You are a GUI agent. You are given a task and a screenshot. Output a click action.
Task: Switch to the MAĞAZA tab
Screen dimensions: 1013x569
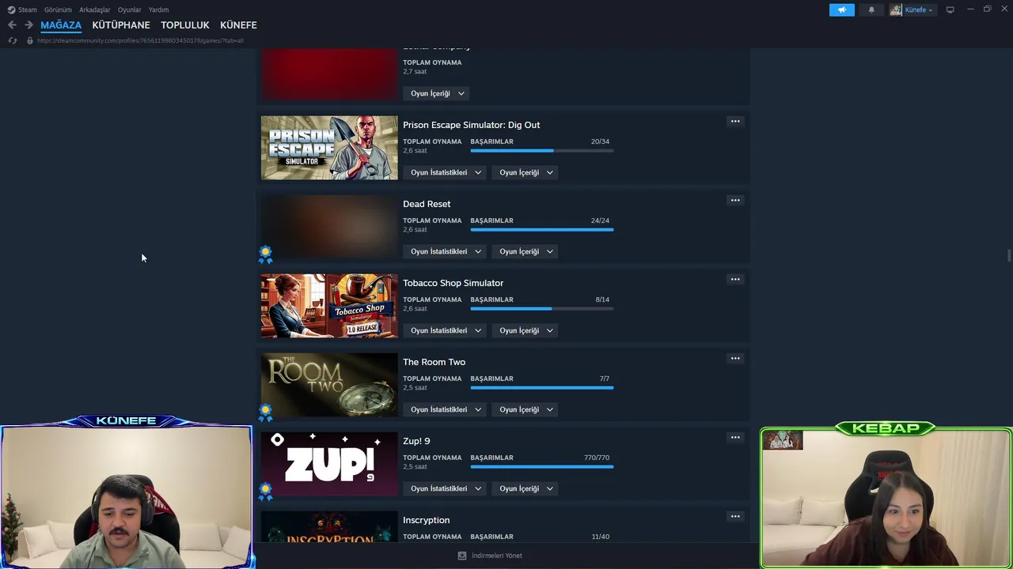click(x=61, y=25)
